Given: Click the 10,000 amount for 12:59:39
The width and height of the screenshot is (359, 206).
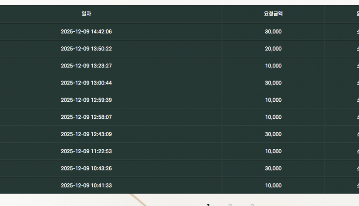Looking at the screenshot, I should tap(273, 100).
